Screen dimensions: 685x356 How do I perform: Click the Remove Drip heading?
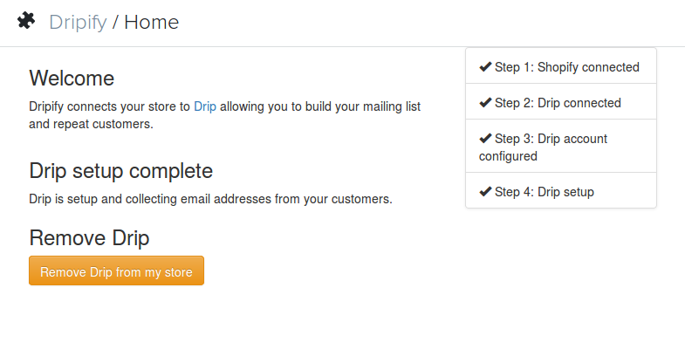coord(89,238)
